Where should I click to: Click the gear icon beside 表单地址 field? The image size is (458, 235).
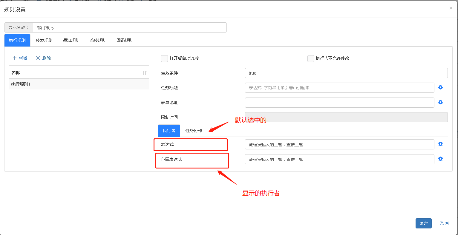[x=440, y=102]
